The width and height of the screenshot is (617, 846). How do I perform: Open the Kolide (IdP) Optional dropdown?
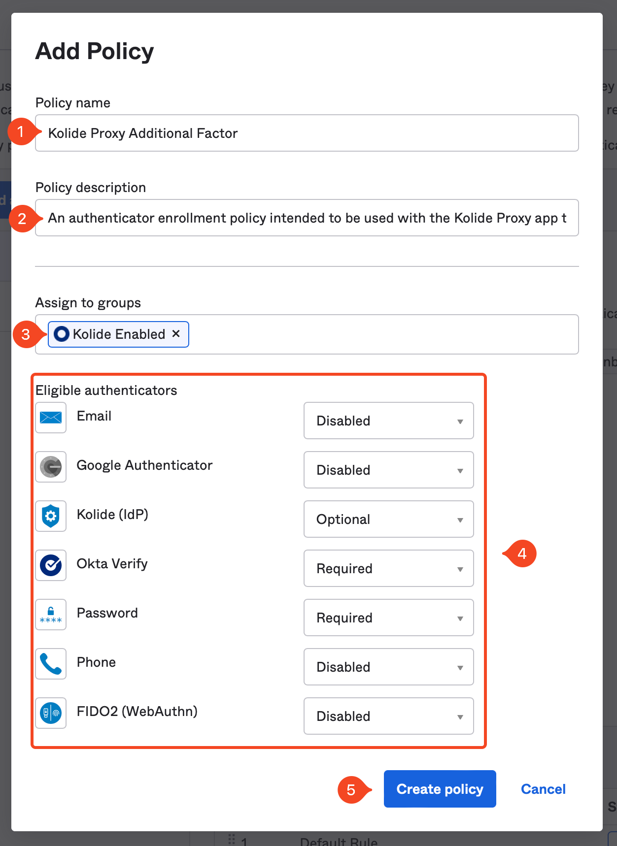[389, 519]
